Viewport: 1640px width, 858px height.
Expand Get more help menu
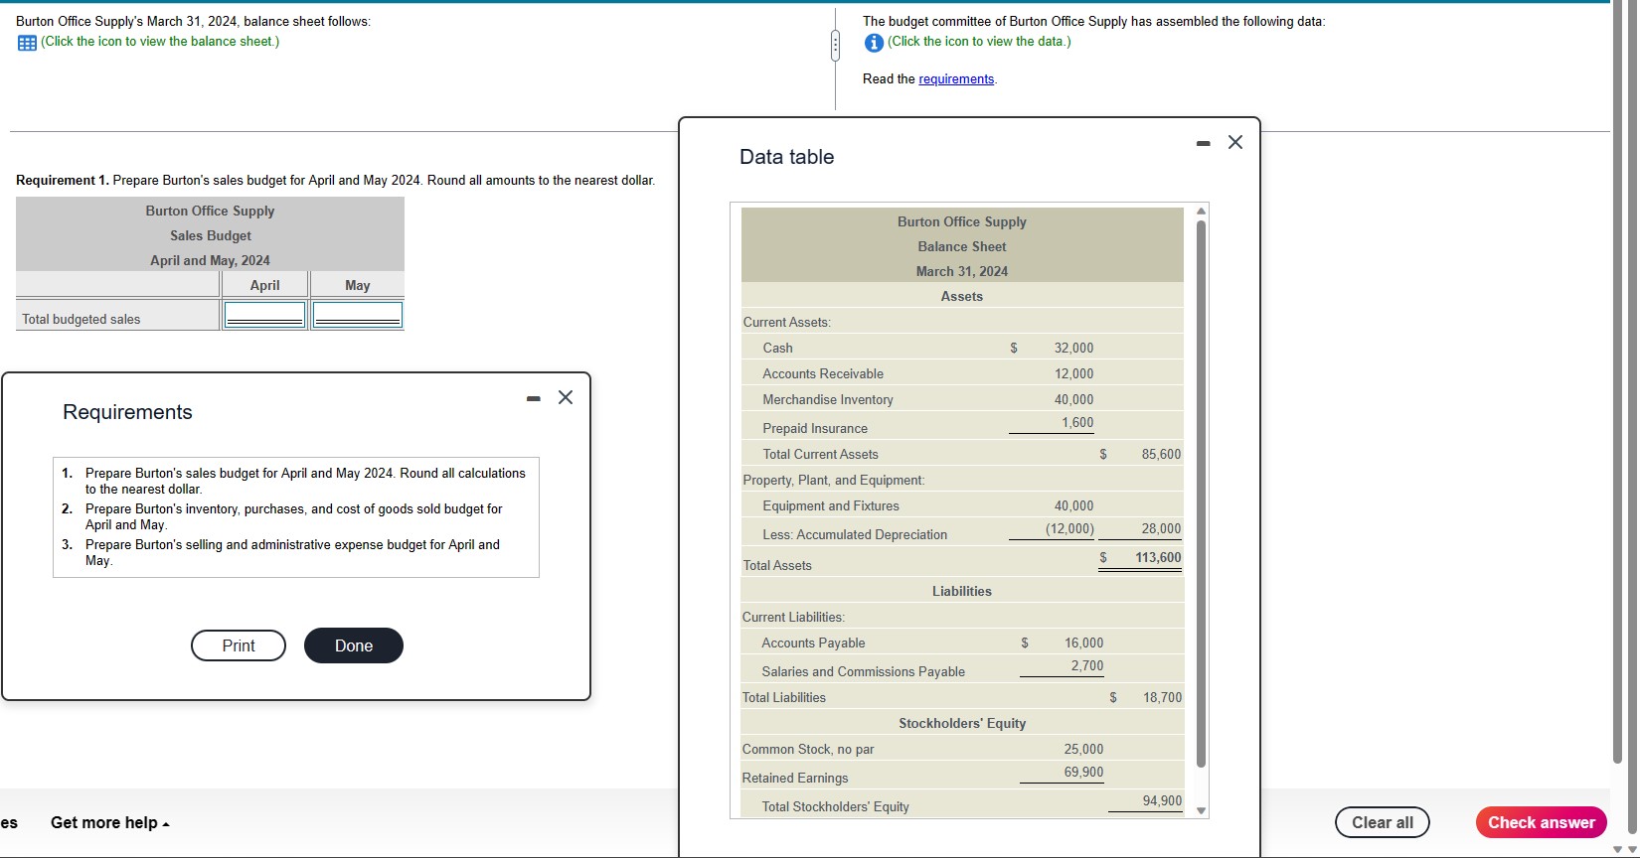tap(110, 822)
